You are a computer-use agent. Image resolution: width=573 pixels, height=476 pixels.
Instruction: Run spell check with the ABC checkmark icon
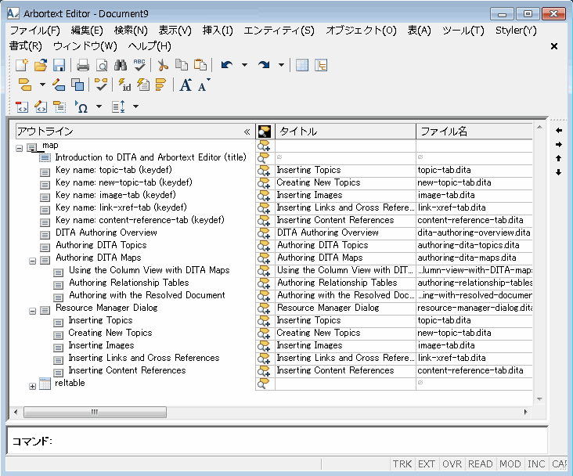(139, 66)
